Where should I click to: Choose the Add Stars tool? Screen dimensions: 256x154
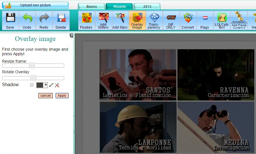120,21
